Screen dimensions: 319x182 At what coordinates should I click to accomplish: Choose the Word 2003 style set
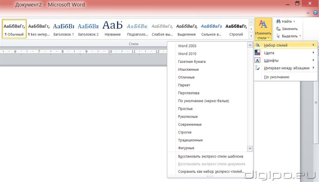tap(187, 46)
